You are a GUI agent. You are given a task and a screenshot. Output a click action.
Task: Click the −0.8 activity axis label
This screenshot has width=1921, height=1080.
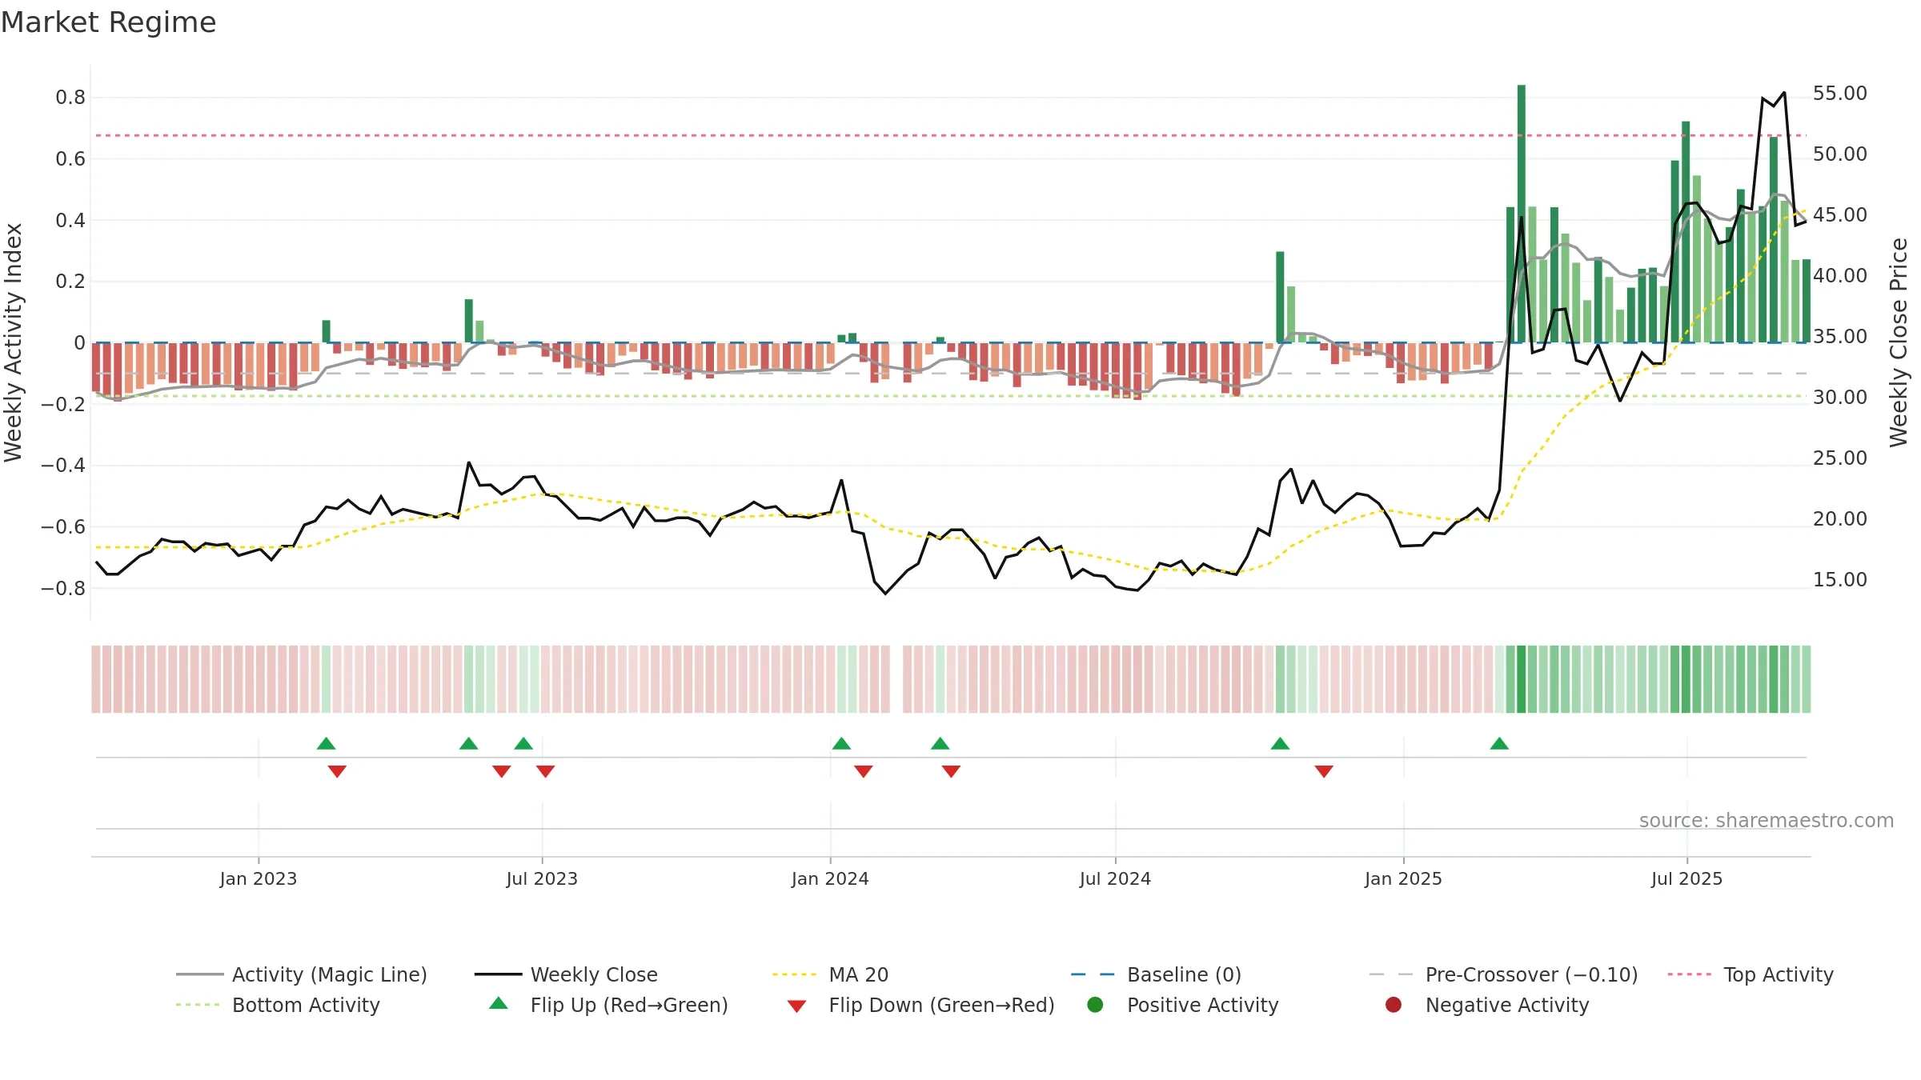point(62,588)
